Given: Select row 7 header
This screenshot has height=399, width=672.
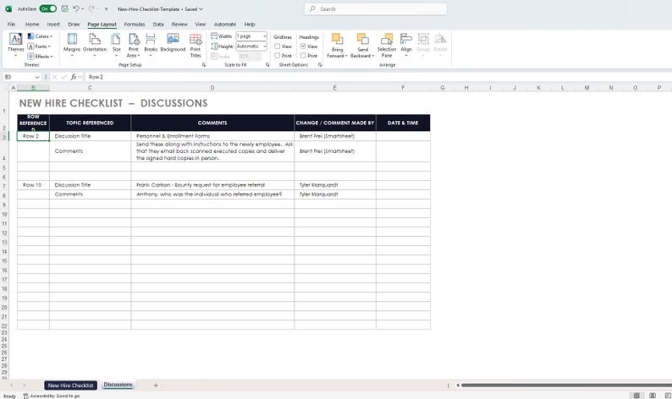Looking at the screenshot, I should tap(4, 185).
